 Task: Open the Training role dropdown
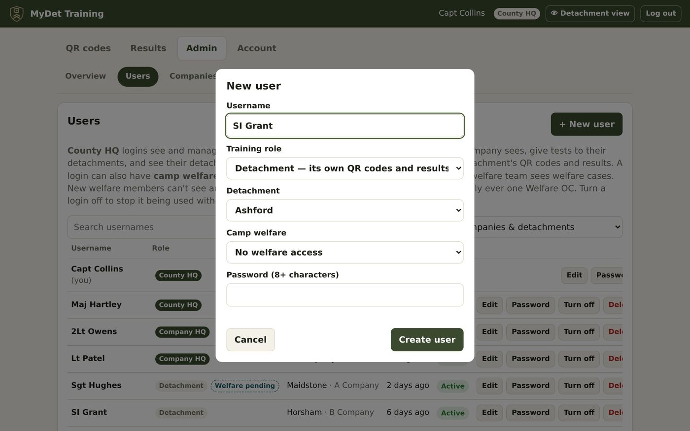coord(345,168)
